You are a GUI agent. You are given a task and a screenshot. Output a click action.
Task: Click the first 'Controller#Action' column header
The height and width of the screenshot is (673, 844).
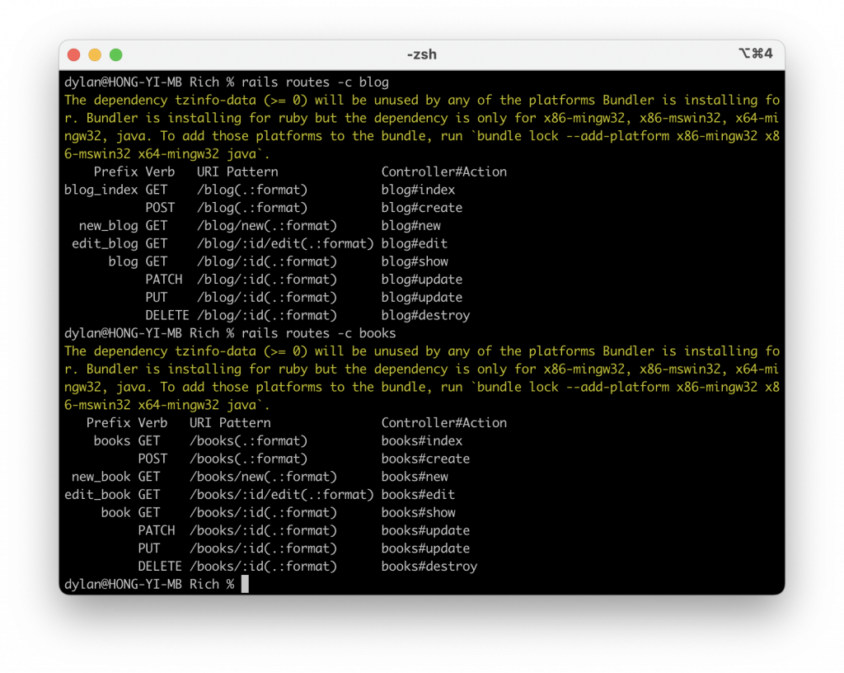[444, 172]
